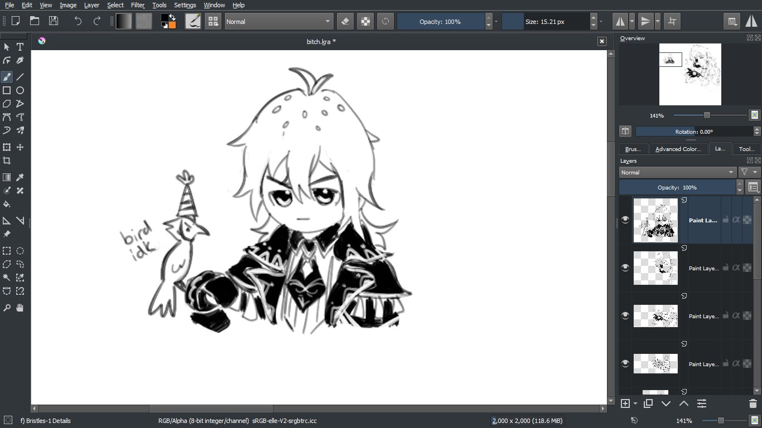Viewport: 762px width, 428px height.
Task: Toggle Eraser mode button
Action: (x=345, y=22)
